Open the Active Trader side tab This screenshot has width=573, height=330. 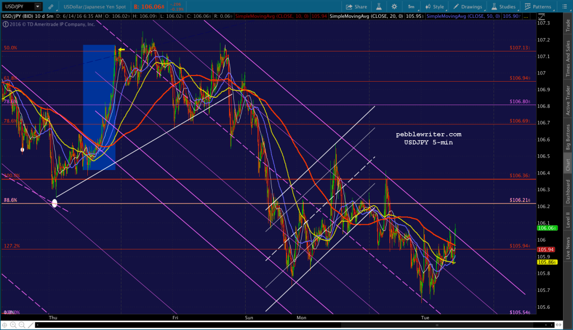pos(568,100)
